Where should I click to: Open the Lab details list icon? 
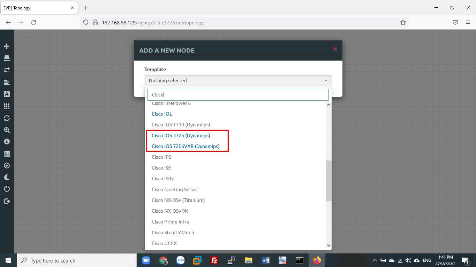7,154
